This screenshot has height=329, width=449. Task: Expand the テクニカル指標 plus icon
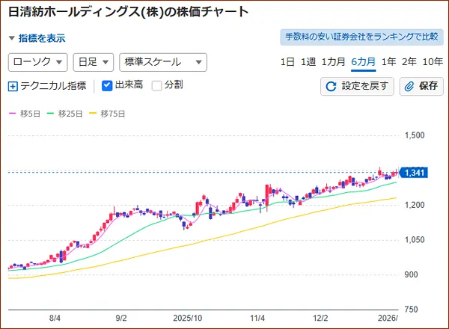[x=13, y=86]
